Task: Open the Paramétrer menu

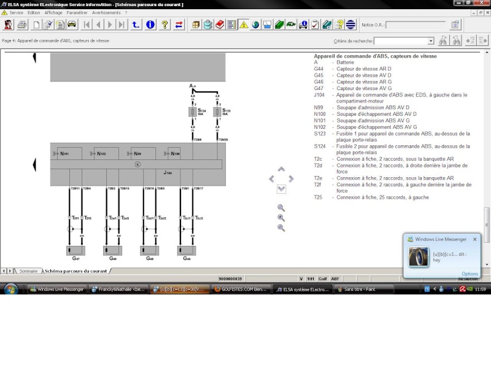Action: (77, 13)
